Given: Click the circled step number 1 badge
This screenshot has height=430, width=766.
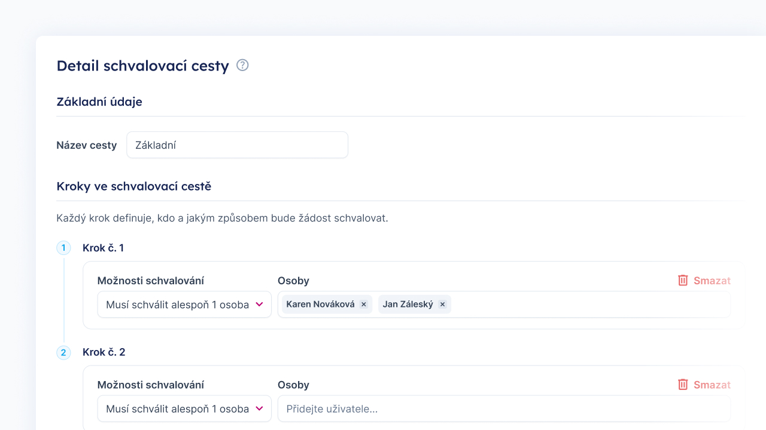Looking at the screenshot, I should coord(63,248).
